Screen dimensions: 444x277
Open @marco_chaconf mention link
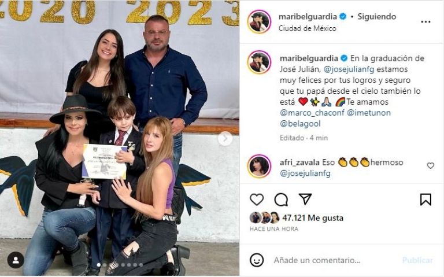[x=312, y=113]
